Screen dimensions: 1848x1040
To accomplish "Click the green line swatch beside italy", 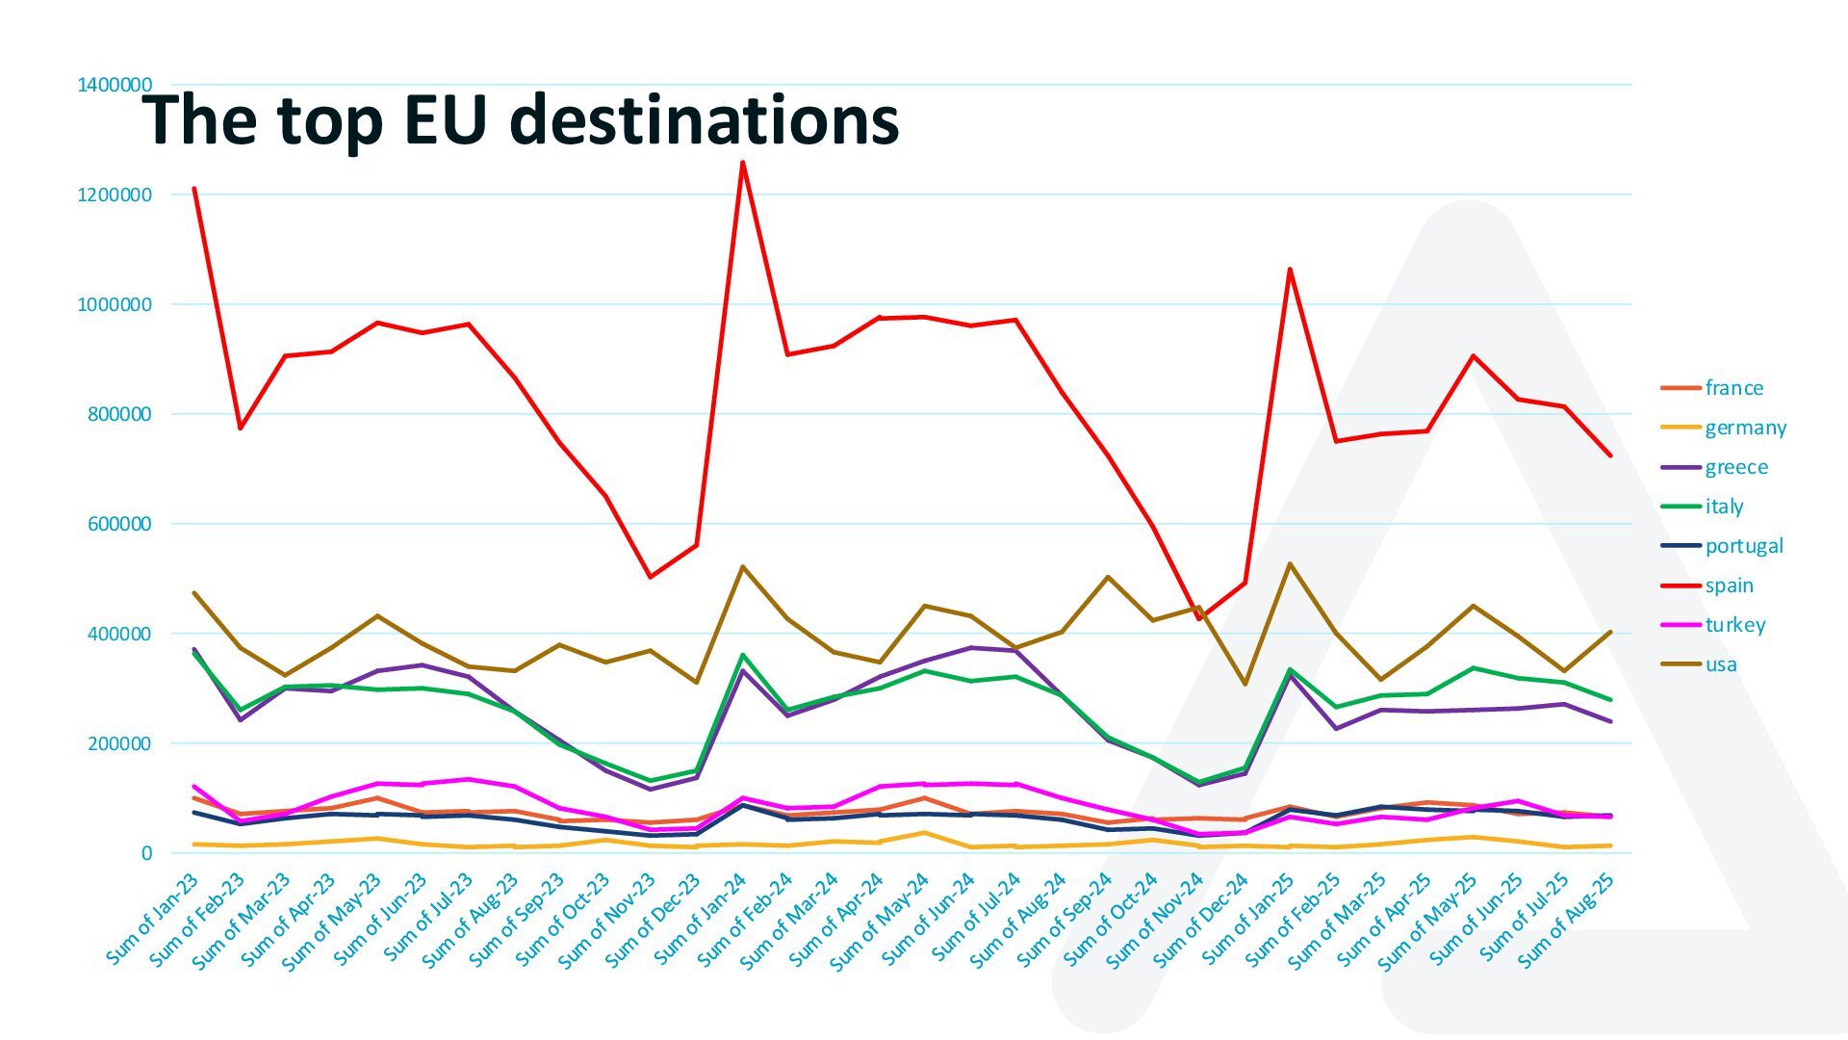I will [1681, 507].
